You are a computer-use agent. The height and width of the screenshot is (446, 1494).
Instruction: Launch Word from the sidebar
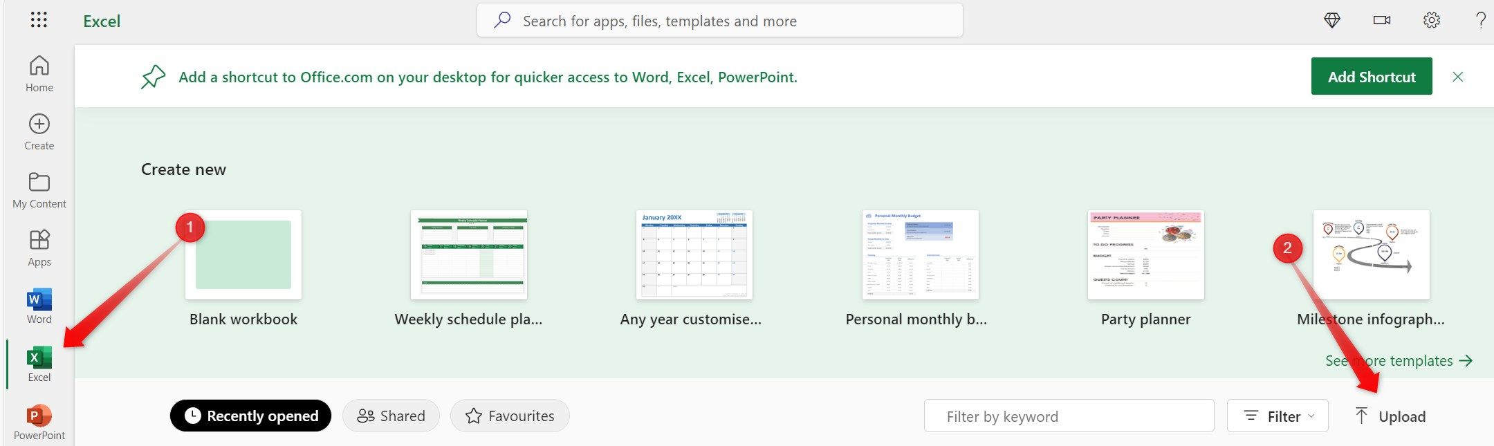(39, 306)
